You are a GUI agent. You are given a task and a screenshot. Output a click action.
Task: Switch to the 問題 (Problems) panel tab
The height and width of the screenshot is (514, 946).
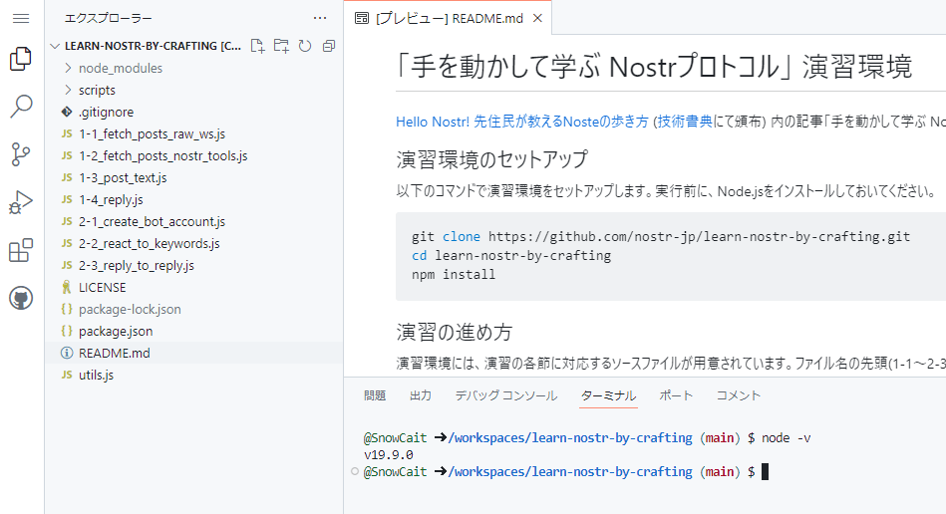(375, 395)
